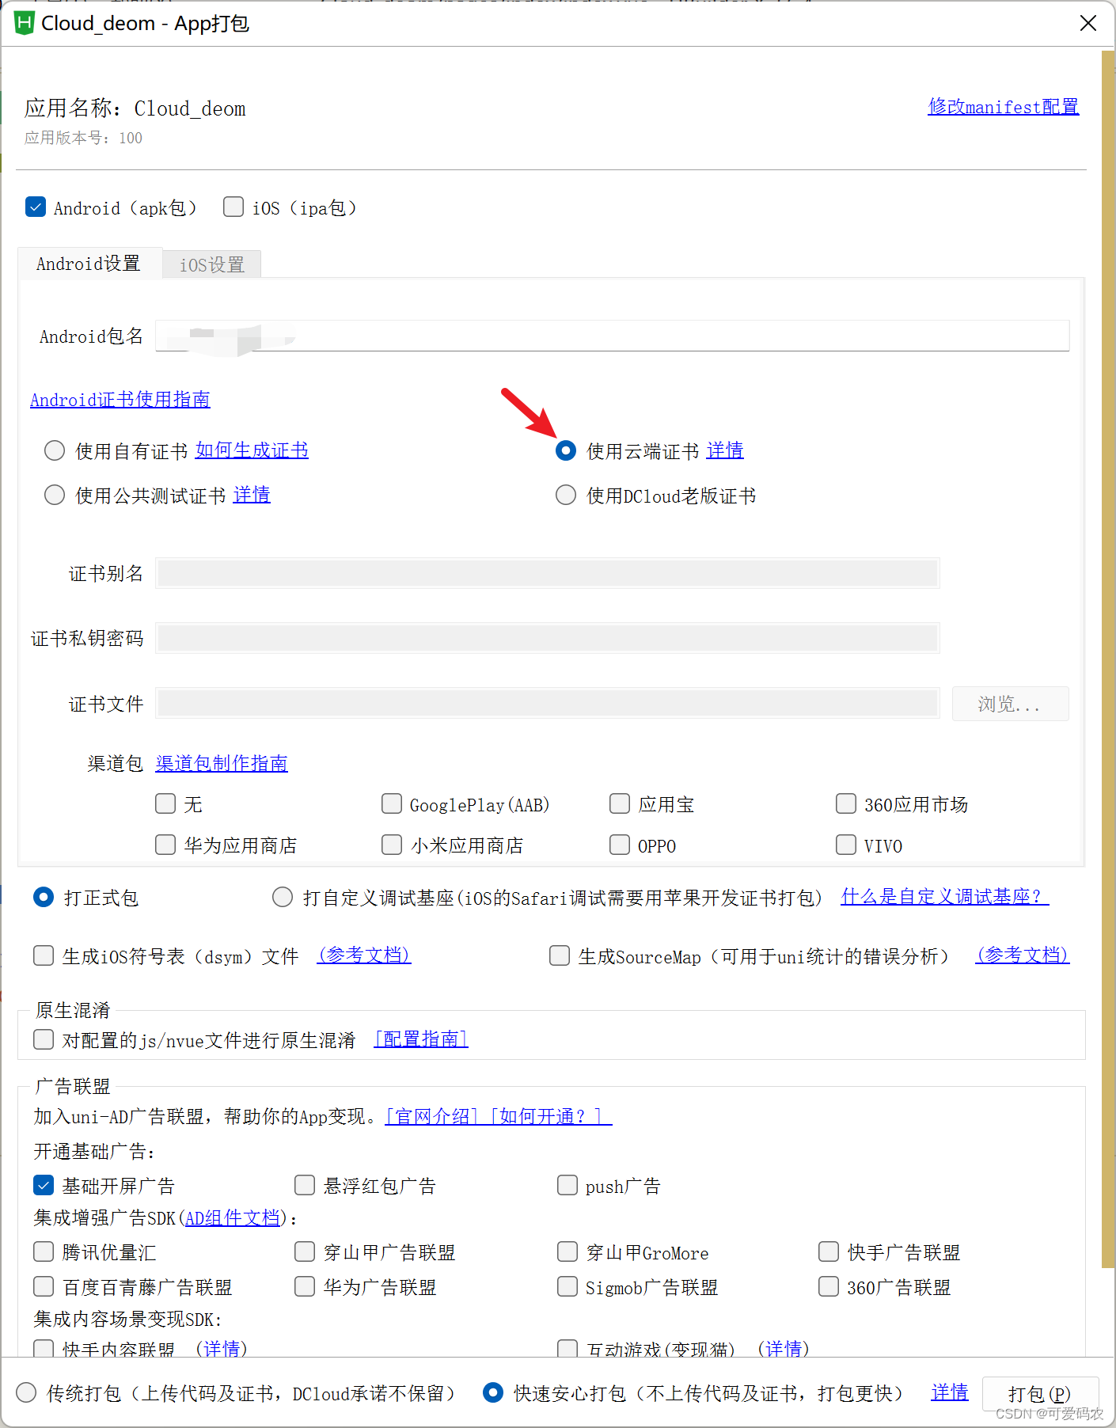Viewport: 1116px width, 1428px height.
Task: Open 参考文档 link beside dsym option
Action: tap(364, 955)
